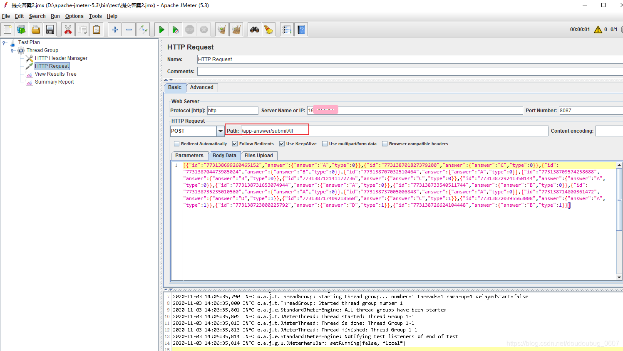
Task: Click the Protocol [http] field
Action: tap(233, 111)
